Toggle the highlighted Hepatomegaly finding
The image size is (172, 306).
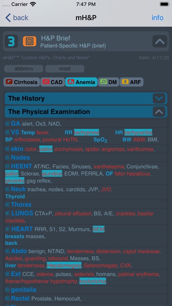64,266
